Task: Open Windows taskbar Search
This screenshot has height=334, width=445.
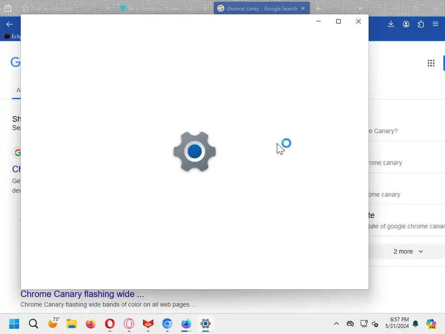Action: (x=33, y=324)
